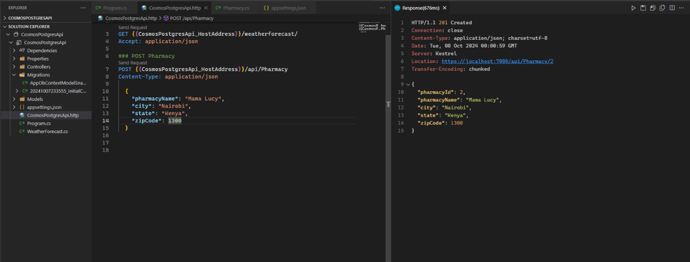Save the full response with the disk icon
Image resolution: width=690 pixels, height=262 pixels.
tap(643, 8)
